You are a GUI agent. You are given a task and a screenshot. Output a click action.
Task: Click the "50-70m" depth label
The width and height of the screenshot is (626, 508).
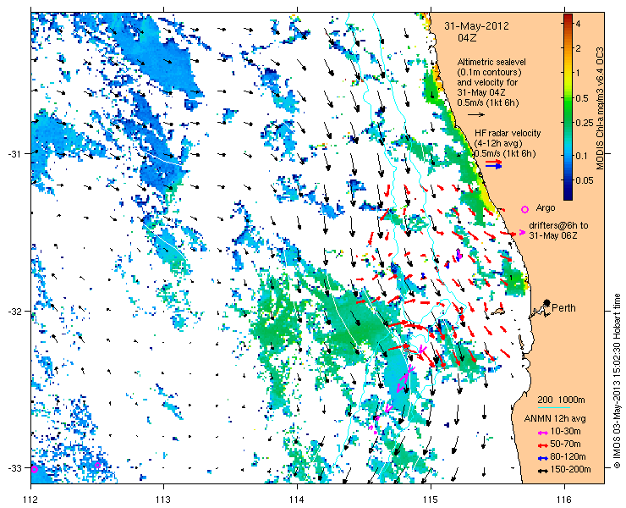pos(565,444)
